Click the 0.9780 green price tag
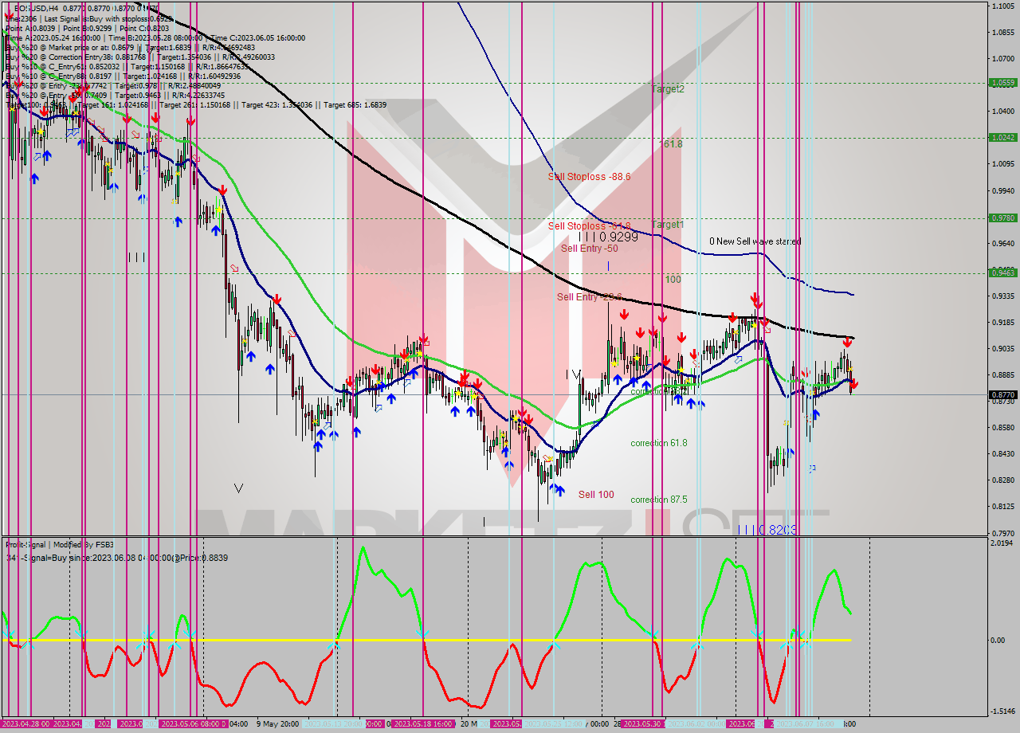 click(x=1002, y=218)
